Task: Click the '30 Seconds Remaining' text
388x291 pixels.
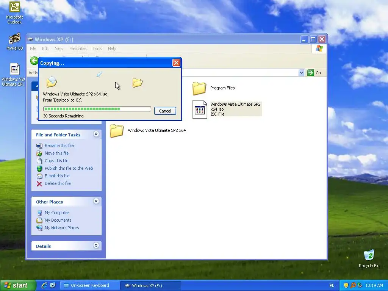Action: point(63,116)
